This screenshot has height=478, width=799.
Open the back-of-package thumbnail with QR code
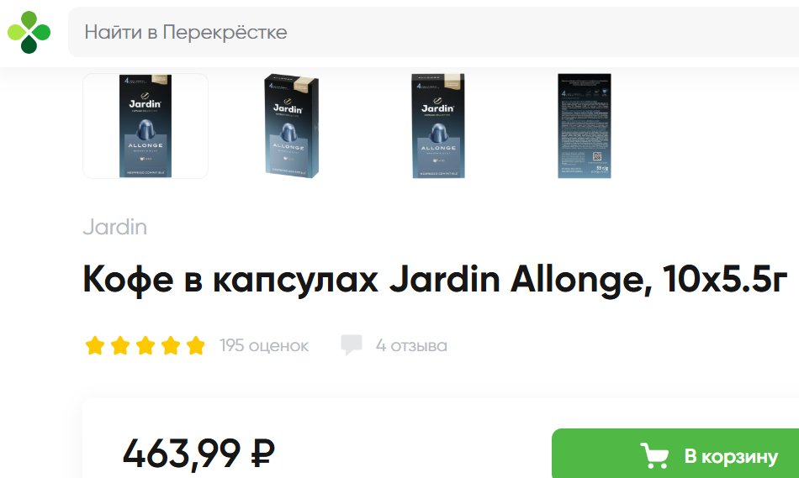[584, 126]
